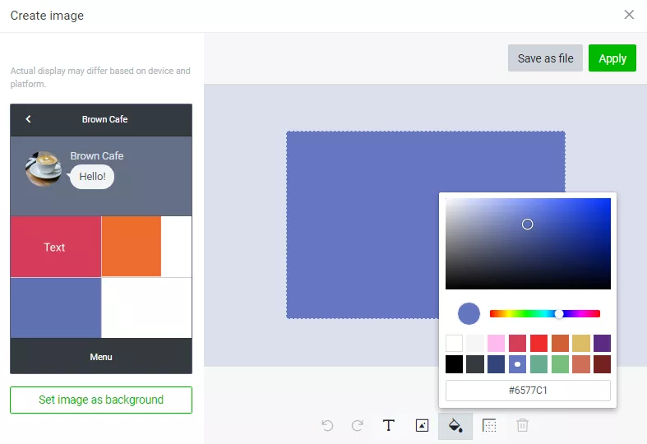Select the Text tool icon
The width and height of the screenshot is (647, 444).
click(388, 425)
